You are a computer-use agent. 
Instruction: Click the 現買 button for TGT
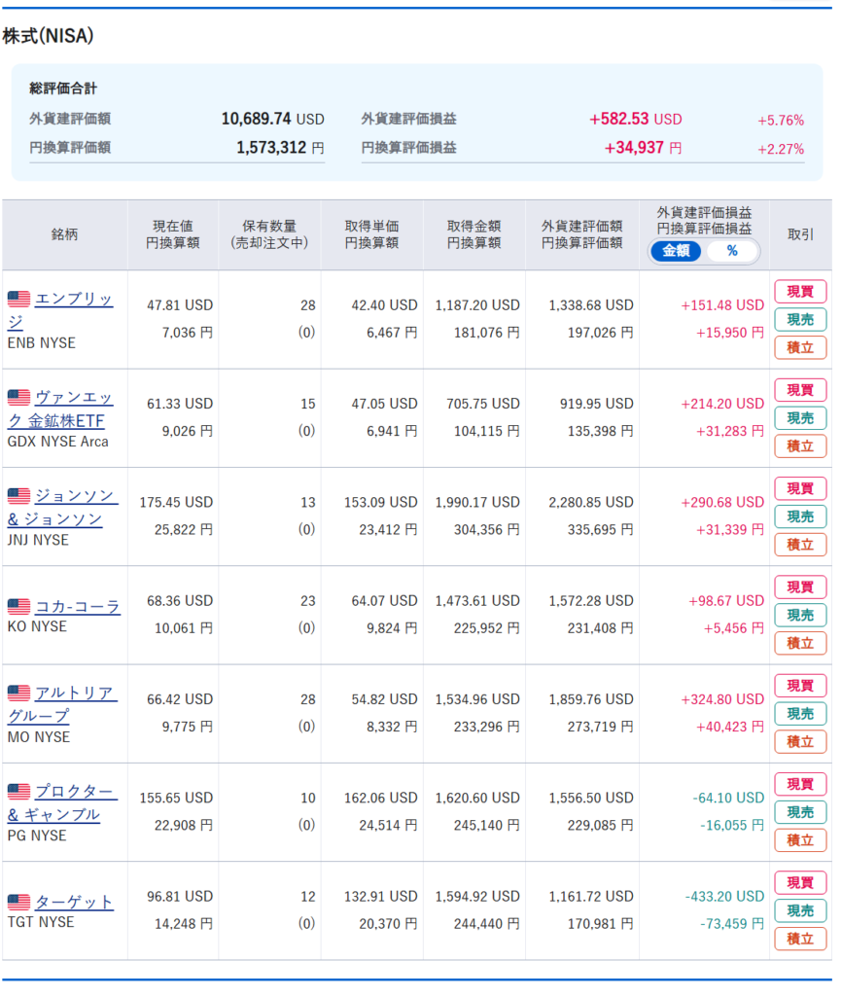coord(800,882)
